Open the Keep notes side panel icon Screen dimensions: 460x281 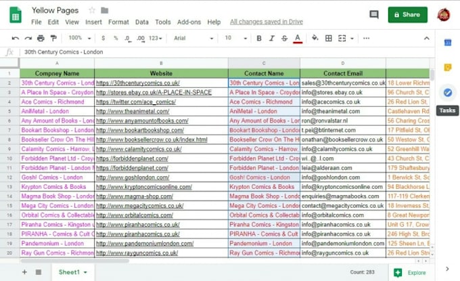click(x=448, y=68)
